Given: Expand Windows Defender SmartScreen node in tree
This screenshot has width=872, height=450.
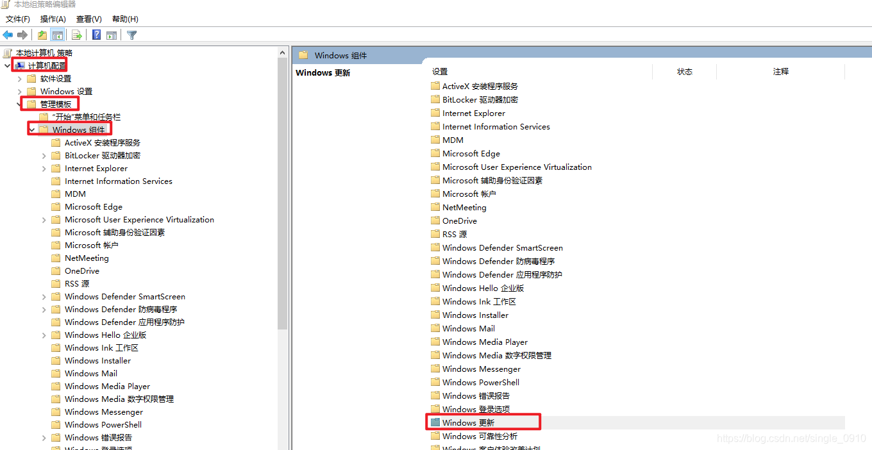Looking at the screenshot, I should [x=44, y=296].
